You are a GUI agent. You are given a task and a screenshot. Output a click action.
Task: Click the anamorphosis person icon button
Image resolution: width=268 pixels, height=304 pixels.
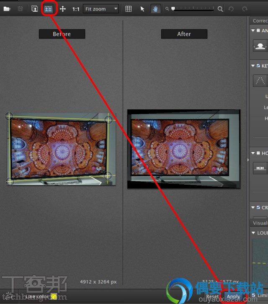click(260, 46)
